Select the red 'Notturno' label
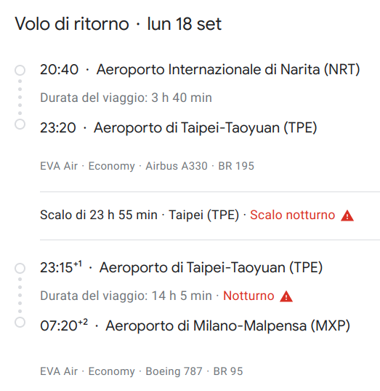This screenshot has height=391, width=380. click(248, 296)
